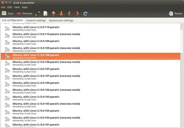
Task: Click gear icon of 3.13.0-103-generic recovery entry
Action: tap(7, 119)
